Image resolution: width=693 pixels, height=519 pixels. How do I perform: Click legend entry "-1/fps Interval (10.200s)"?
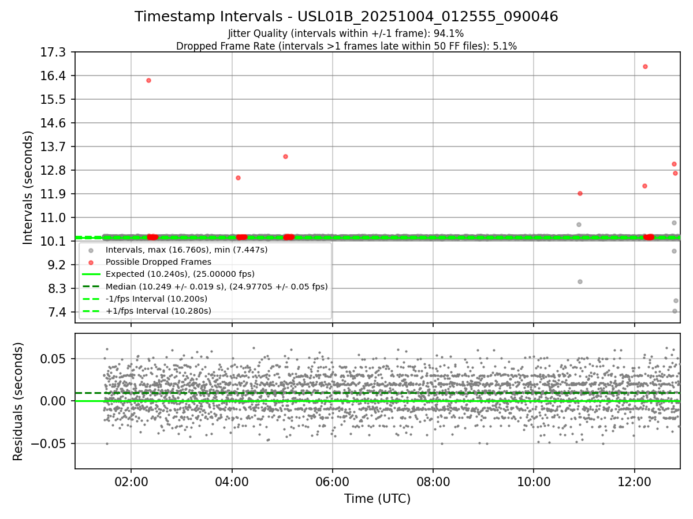tap(157, 299)
